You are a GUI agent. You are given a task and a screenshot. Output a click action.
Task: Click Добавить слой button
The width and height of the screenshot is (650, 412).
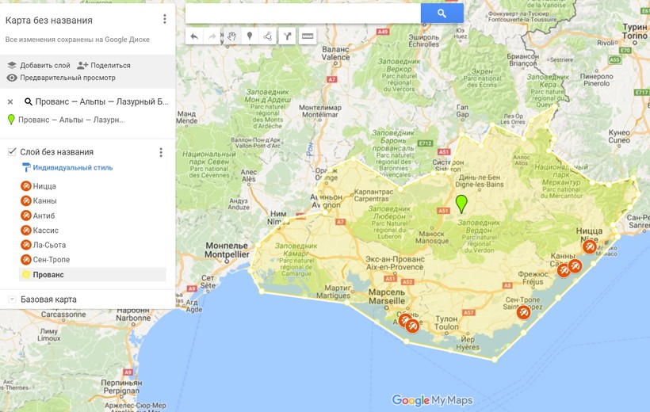pyautogui.click(x=38, y=65)
